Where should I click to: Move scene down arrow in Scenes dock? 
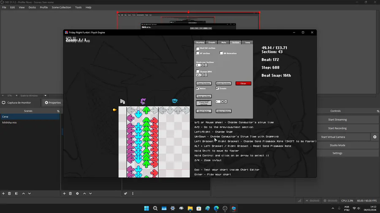(30, 194)
